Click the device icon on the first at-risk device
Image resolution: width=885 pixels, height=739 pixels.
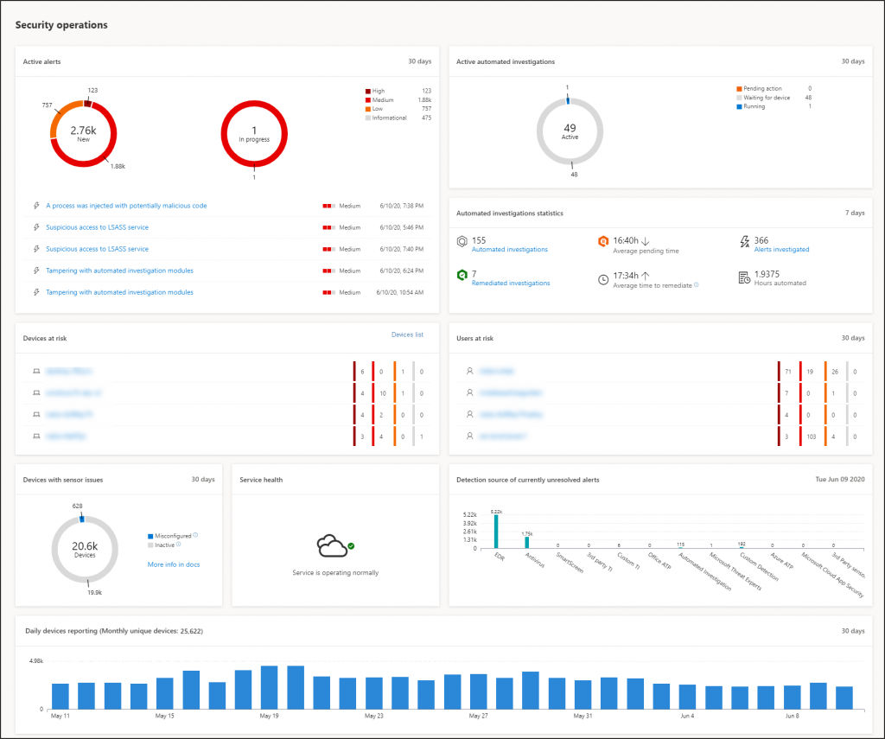pos(35,372)
